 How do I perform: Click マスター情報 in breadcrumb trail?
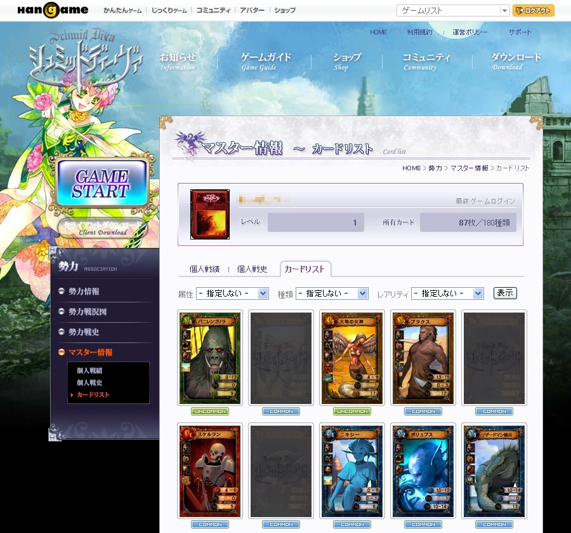pyautogui.click(x=469, y=168)
